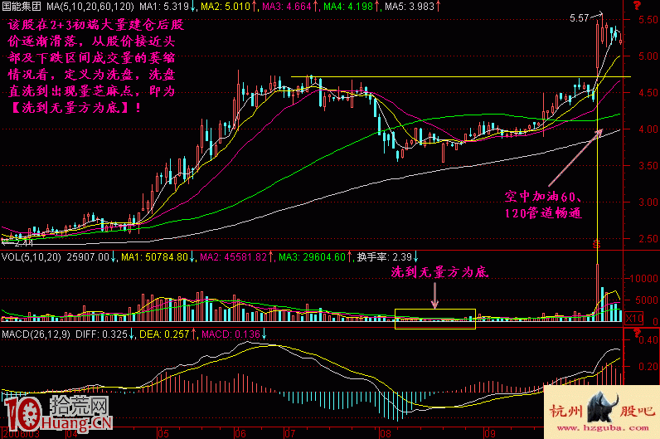This screenshot has height=439, width=660.
Task: Click the 5.50 price axis label
Action: pyautogui.click(x=648, y=19)
